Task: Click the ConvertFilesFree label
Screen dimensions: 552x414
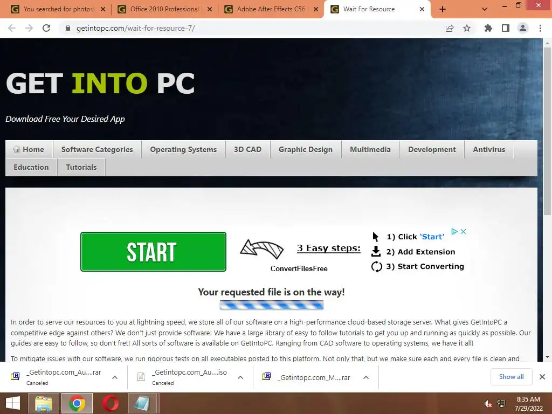Action: pos(299,268)
